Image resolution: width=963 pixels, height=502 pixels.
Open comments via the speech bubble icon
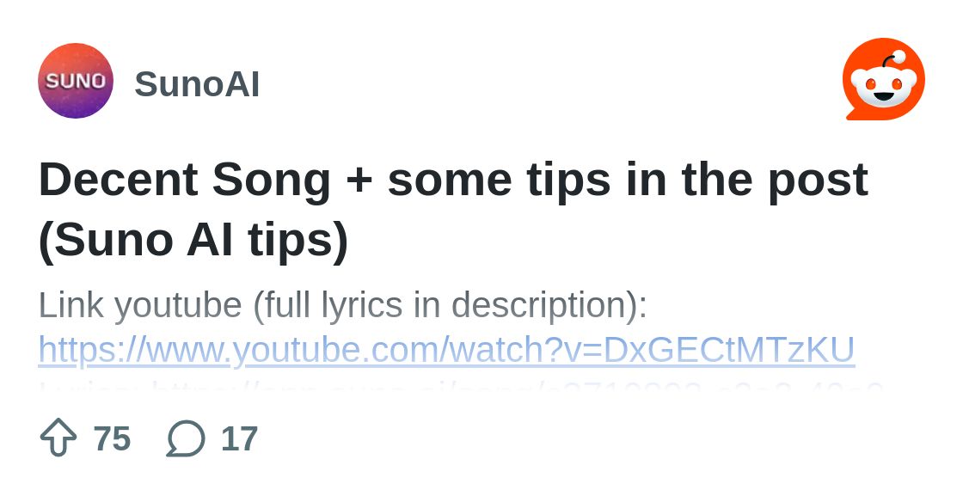pos(186,438)
